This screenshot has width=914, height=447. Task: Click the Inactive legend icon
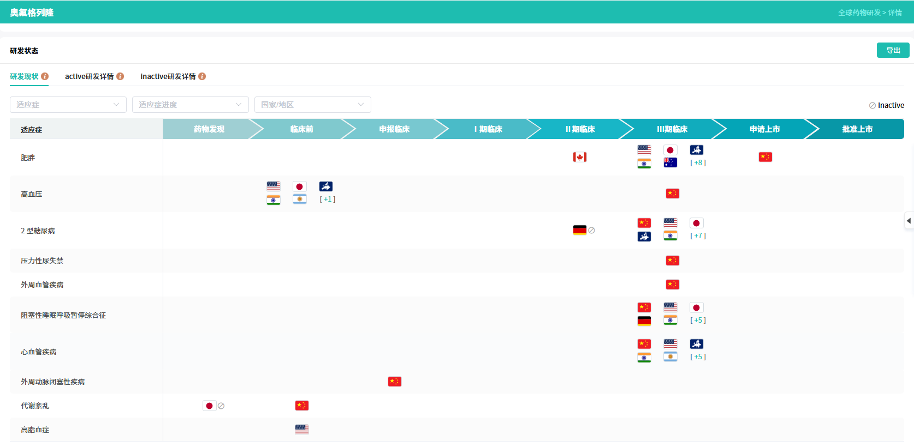pos(873,106)
